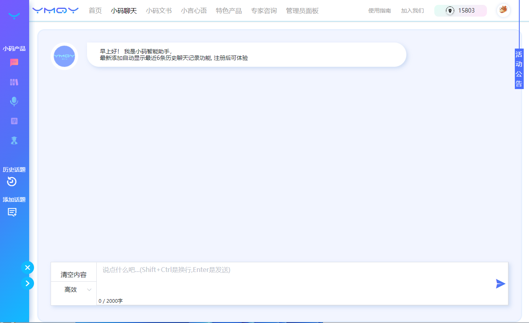The width and height of the screenshot is (529, 323).
Task: Click the YMOY header logo
Action: click(x=55, y=11)
